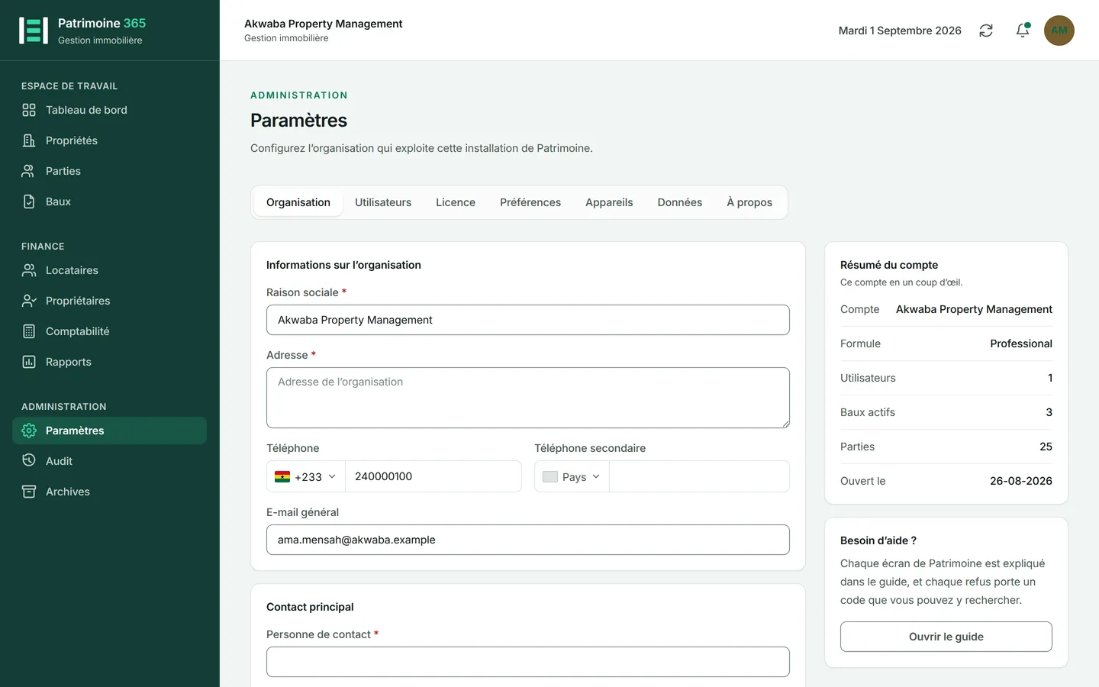Click the Contact principal heading

point(310,607)
